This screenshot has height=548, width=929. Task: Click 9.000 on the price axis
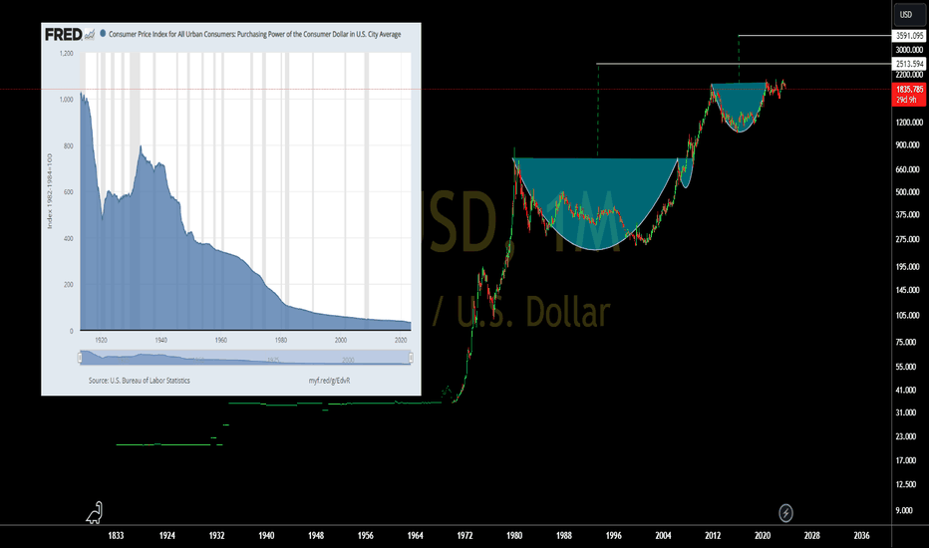pos(904,510)
